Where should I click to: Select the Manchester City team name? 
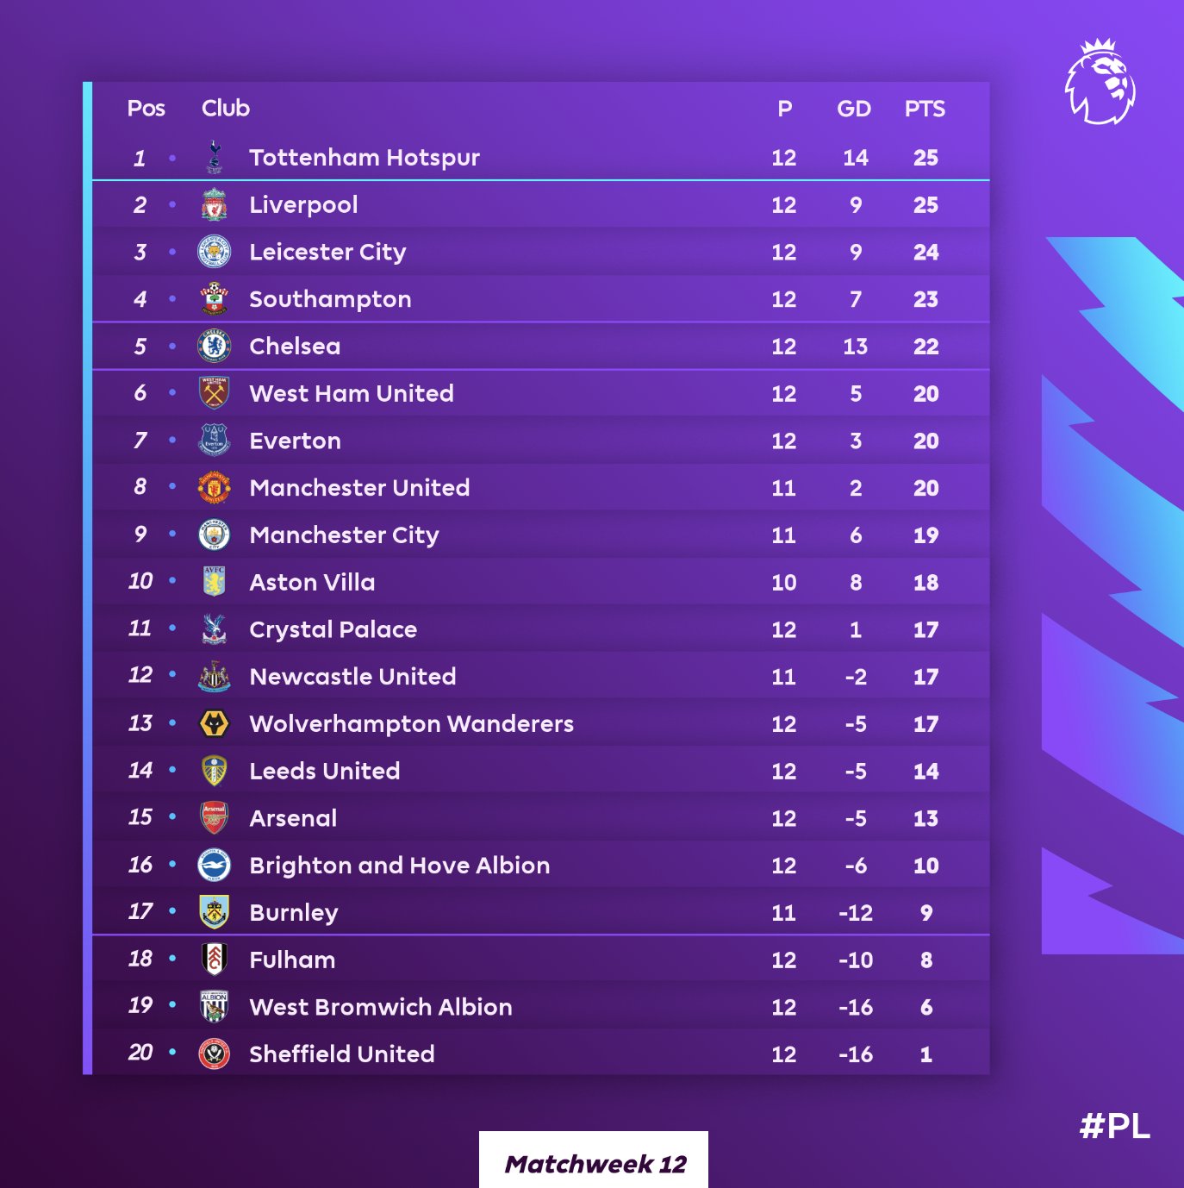pos(344,535)
